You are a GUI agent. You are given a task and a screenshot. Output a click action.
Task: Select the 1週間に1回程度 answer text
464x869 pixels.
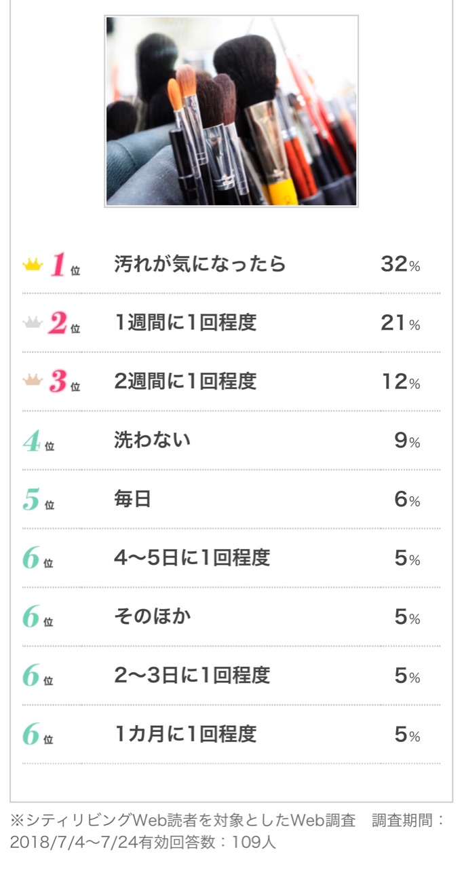click(x=185, y=323)
